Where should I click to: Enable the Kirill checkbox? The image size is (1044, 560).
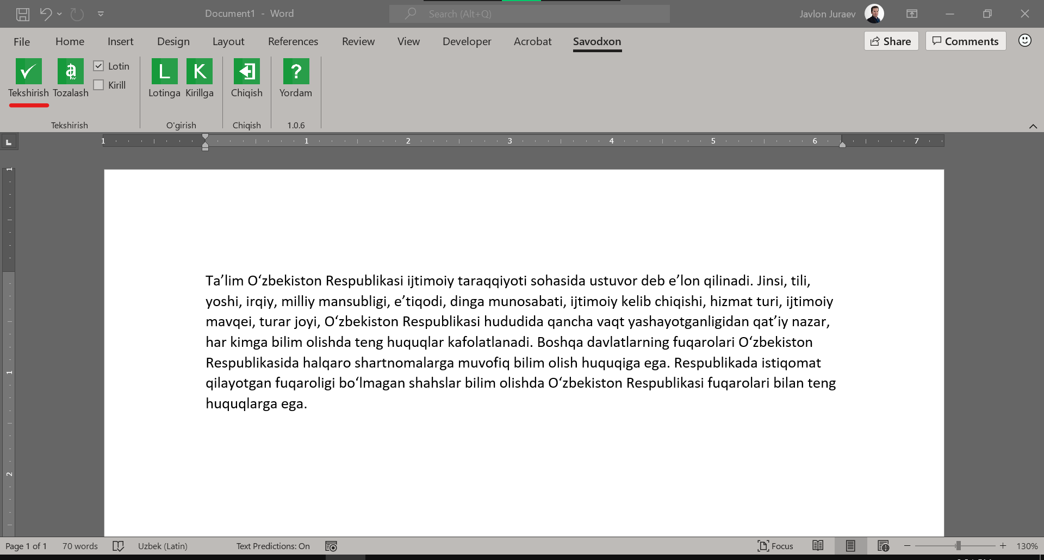(x=98, y=85)
